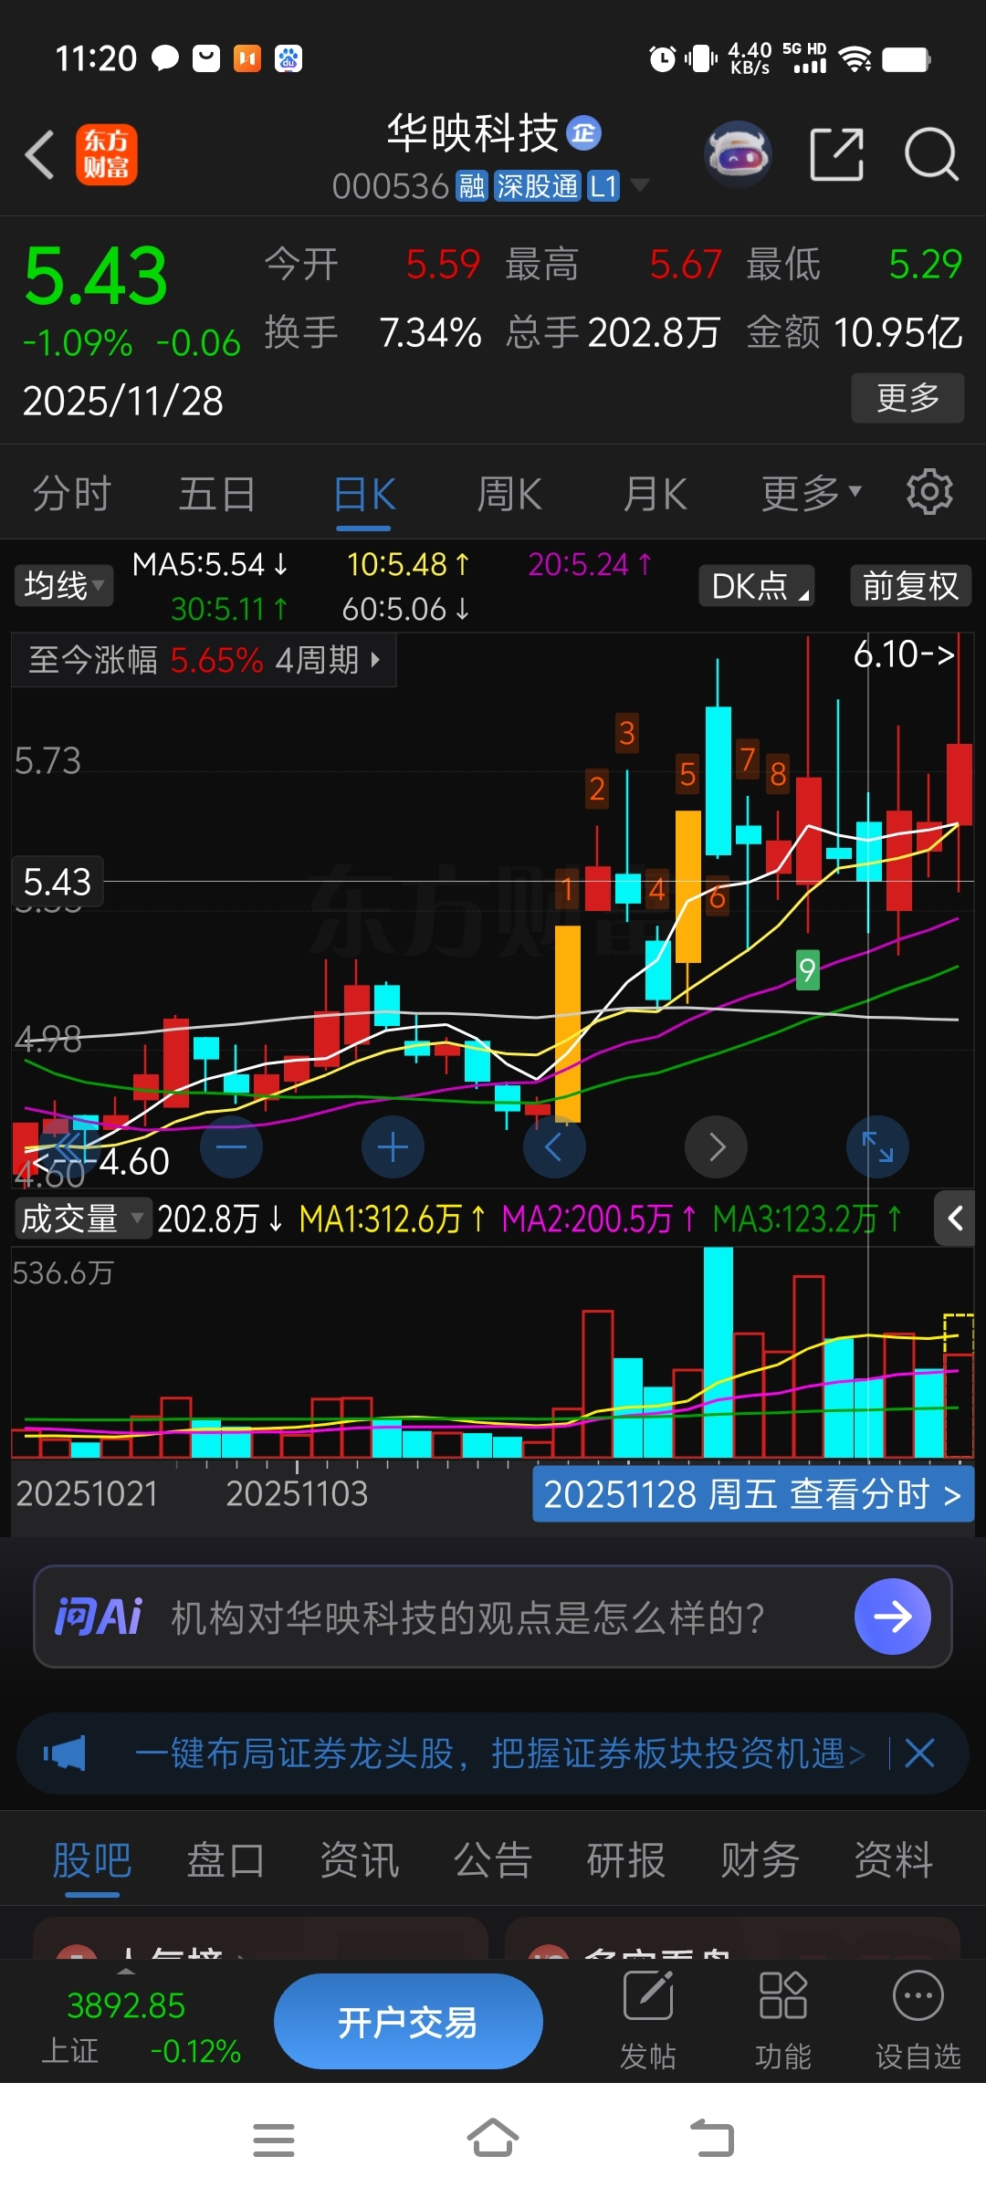
Task: Tap 20251128 周五 查看分时 link
Action: pyautogui.click(x=753, y=1494)
